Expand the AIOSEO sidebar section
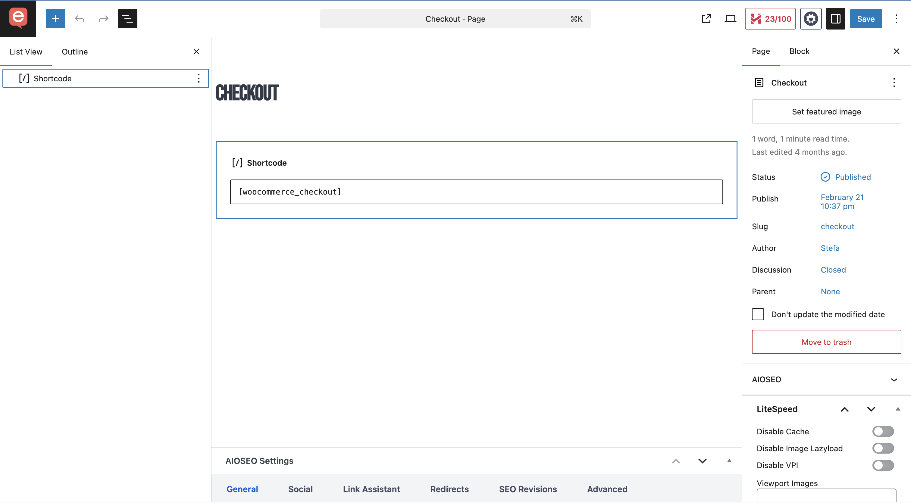This screenshot has height=503, width=911. 894,380
